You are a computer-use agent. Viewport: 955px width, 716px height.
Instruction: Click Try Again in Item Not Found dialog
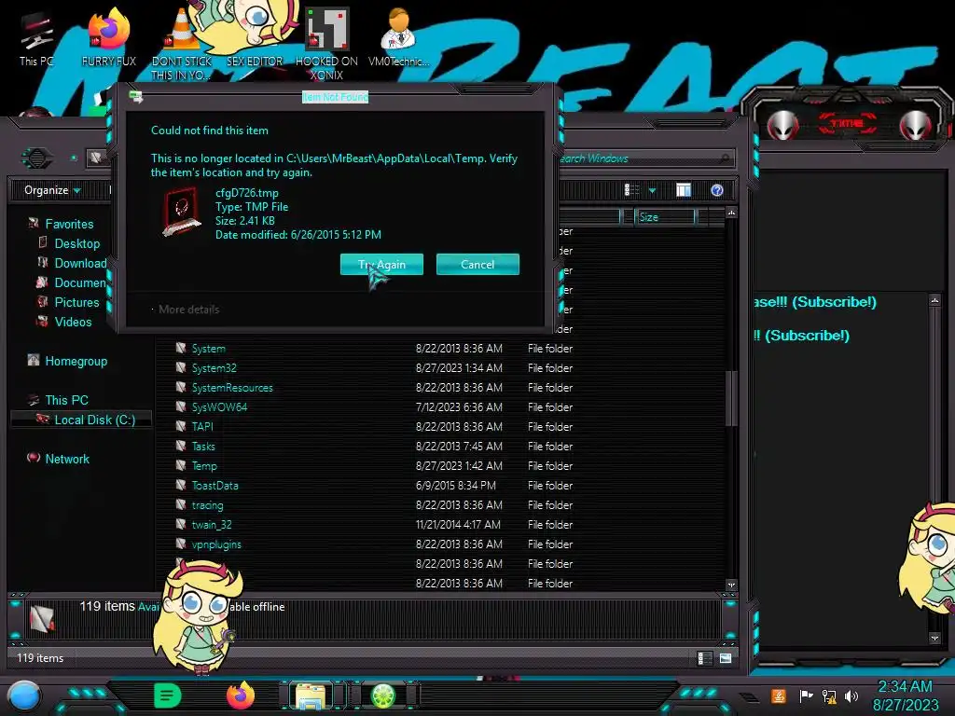pos(381,264)
